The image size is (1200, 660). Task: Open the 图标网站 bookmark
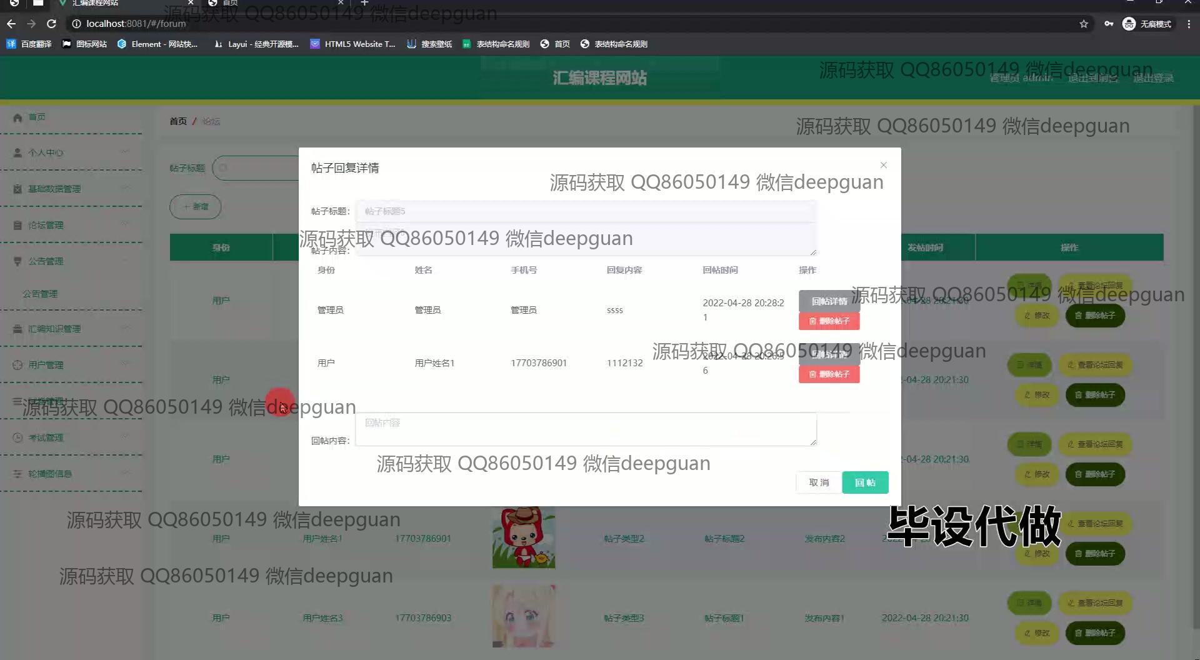(x=84, y=44)
